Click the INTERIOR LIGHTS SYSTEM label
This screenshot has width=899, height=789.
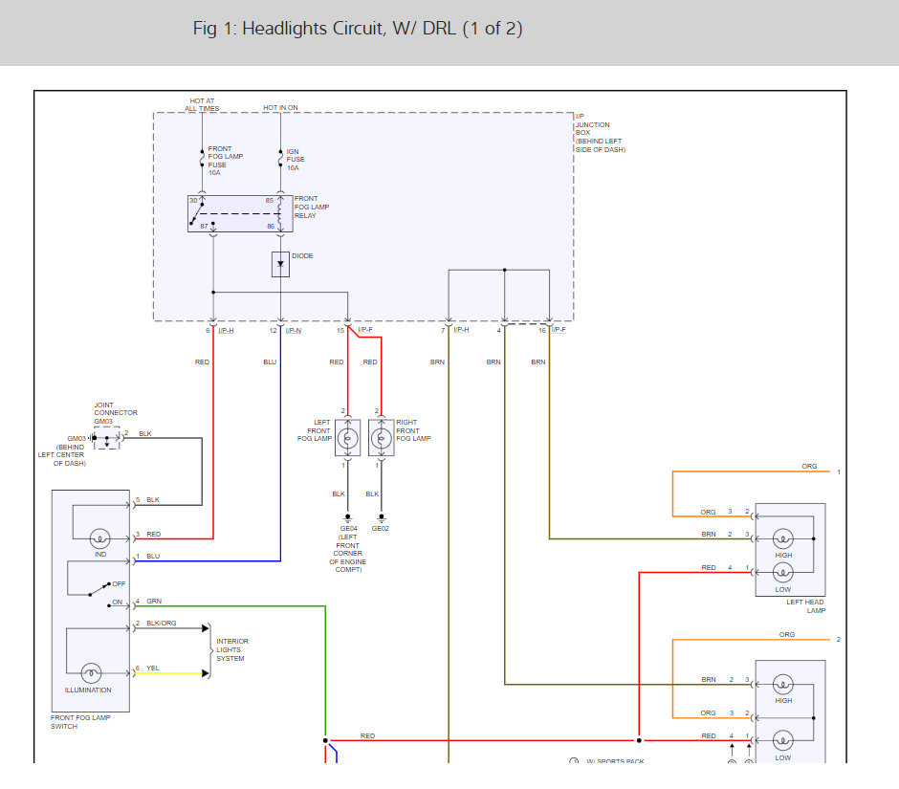(x=232, y=649)
